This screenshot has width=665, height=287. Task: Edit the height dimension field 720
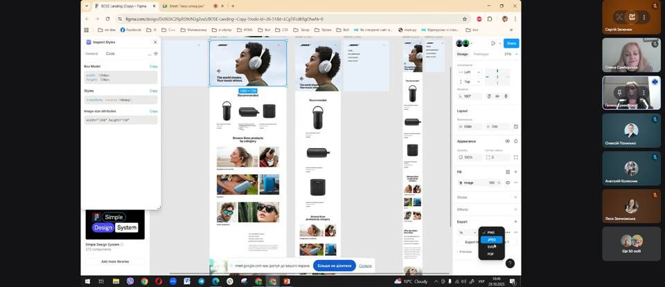click(497, 127)
